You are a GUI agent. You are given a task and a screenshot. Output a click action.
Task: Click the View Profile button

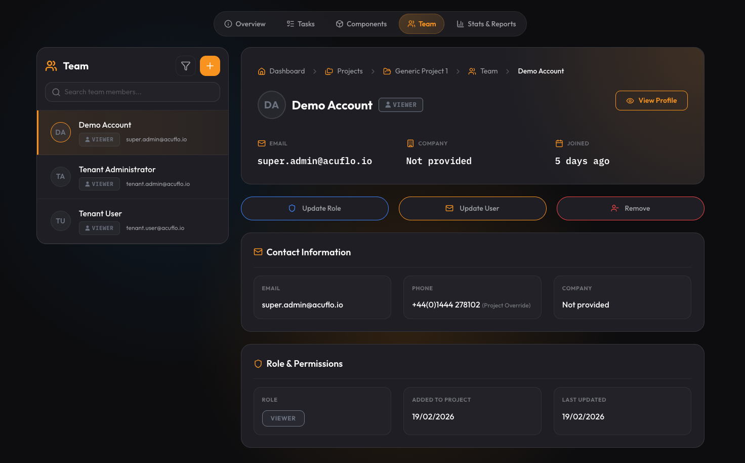(651, 100)
